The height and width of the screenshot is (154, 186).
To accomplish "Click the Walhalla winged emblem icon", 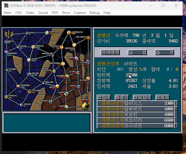I will pyautogui.click(x=9, y=35).
